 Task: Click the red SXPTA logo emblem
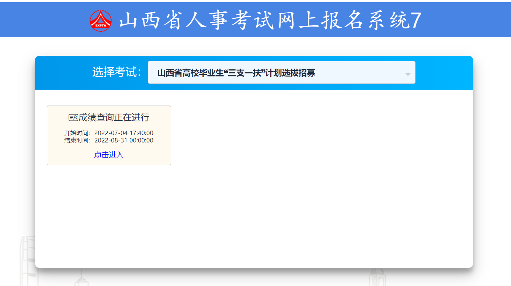[x=101, y=21]
